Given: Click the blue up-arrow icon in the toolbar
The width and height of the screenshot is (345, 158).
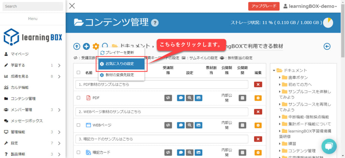Looking at the screenshot, I should coord(77,46).
